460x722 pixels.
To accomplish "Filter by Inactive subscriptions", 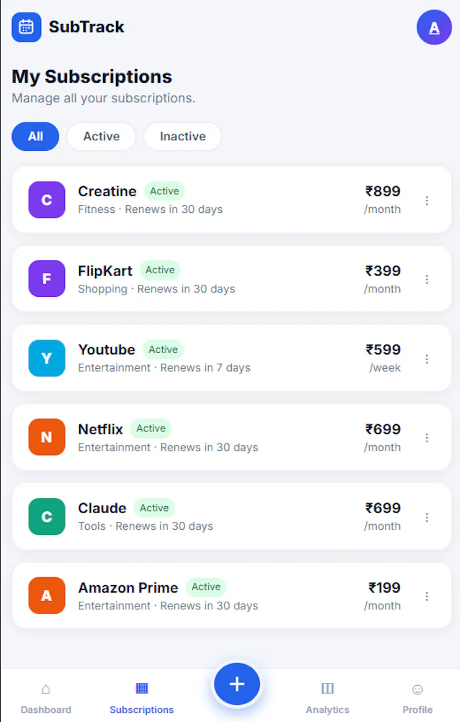I will 182,136.
